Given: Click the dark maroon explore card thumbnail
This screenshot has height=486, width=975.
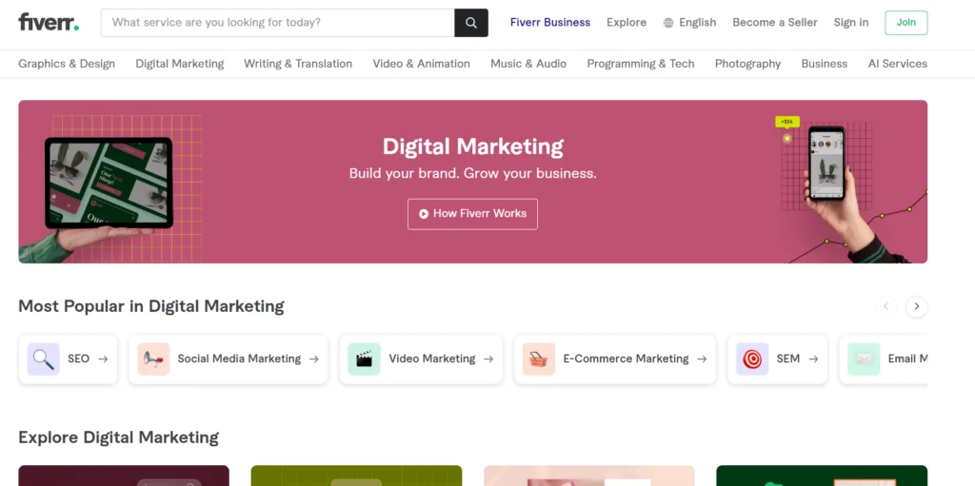Looking at the screenshot, I should coord(124,476).
